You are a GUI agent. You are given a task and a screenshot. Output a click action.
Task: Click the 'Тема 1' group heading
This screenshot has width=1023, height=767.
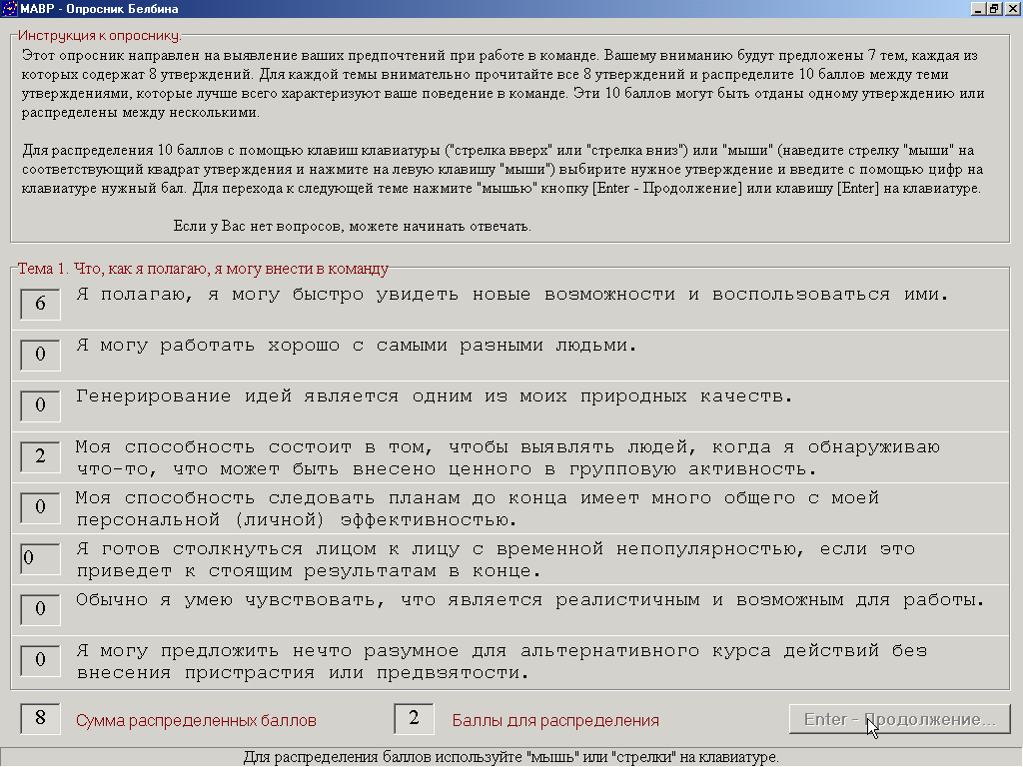(x=203, y=269)
